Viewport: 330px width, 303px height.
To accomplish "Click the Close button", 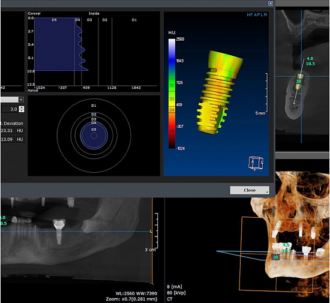I will pyautogui.click(x=250, y=190).
